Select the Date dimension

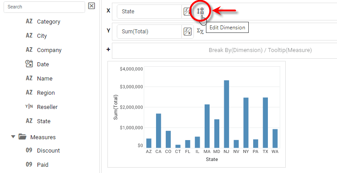point(43,64)
